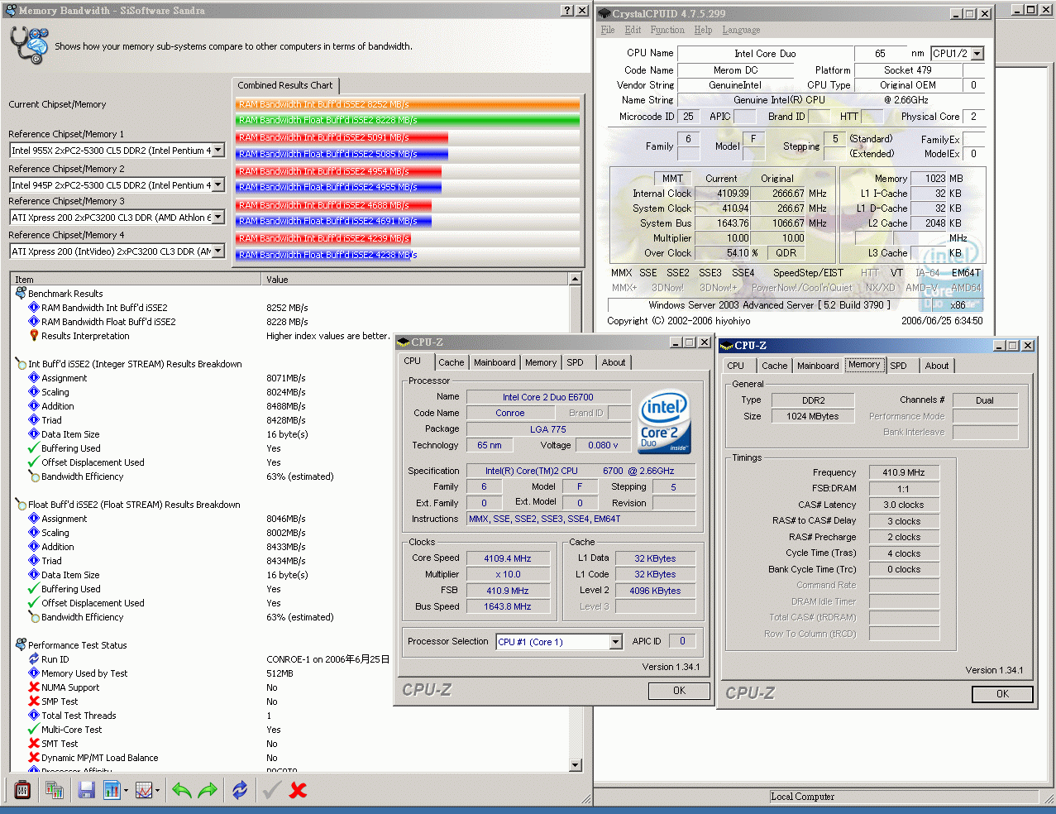This screenshot has height=814, width=1056.
Task: Open the Edit menu in CrystalCPUID
Action: pos(633,30)
